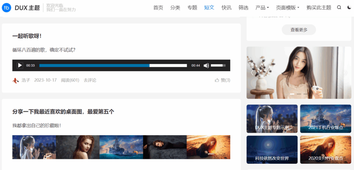Open the post 一起听歌呀!
Image resolution: width=354 pixels, height=170 pixels.
pos(27,36)
